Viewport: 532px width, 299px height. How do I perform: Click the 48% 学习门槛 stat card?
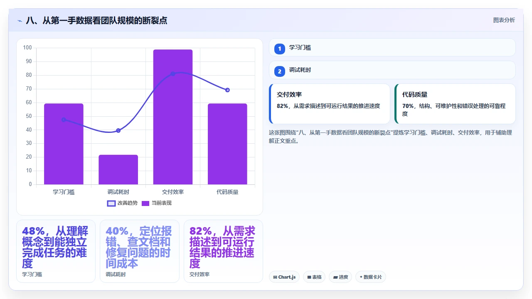tap(56, 251)
